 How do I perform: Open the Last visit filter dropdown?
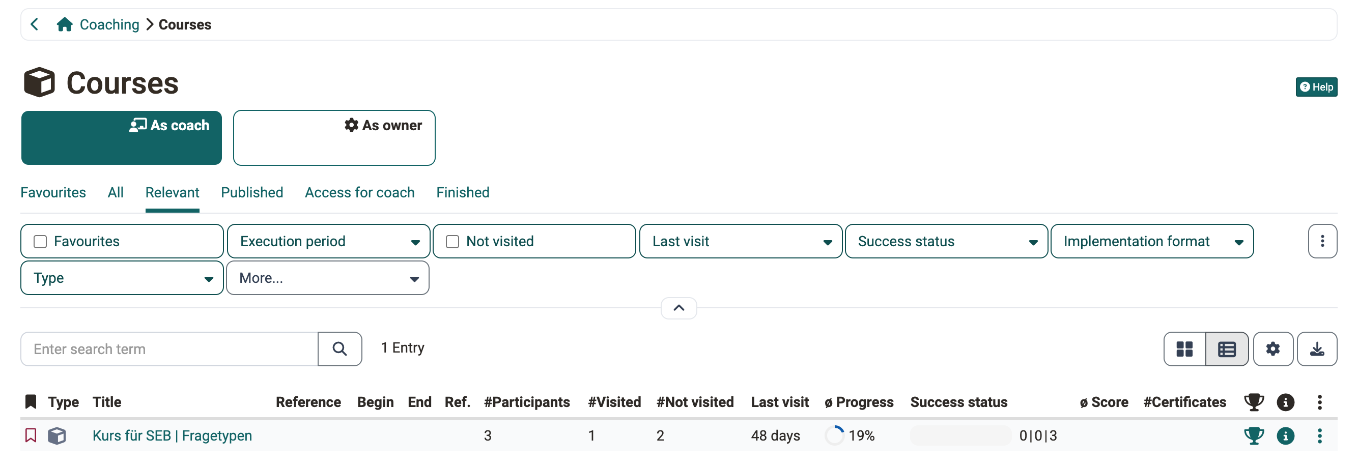740,242
